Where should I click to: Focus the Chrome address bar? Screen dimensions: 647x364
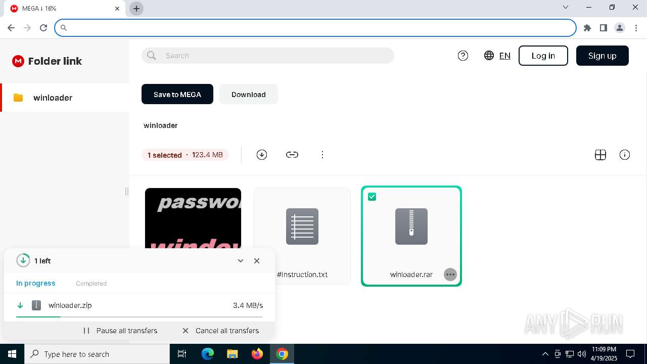tap(315, 28)
